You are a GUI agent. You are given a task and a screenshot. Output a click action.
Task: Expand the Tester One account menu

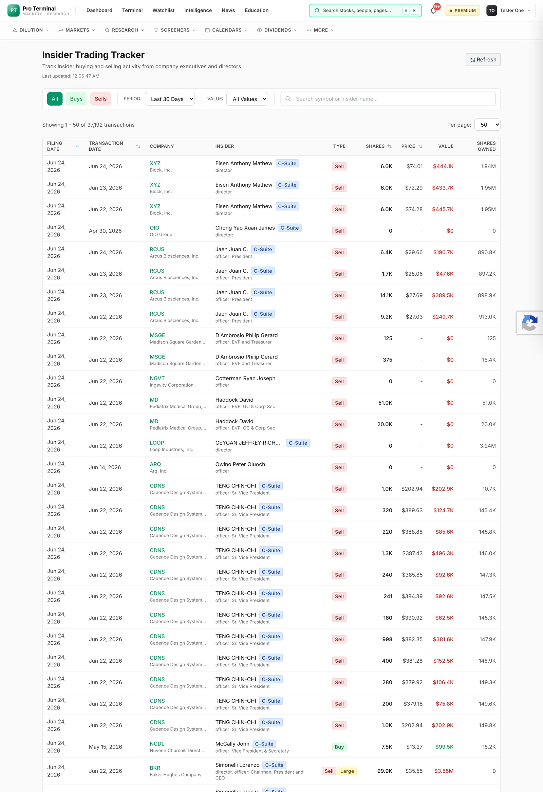510,10
